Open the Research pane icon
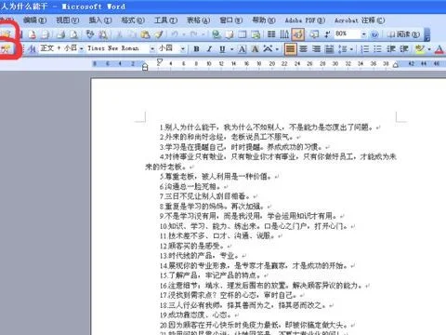 click(103, 34)
